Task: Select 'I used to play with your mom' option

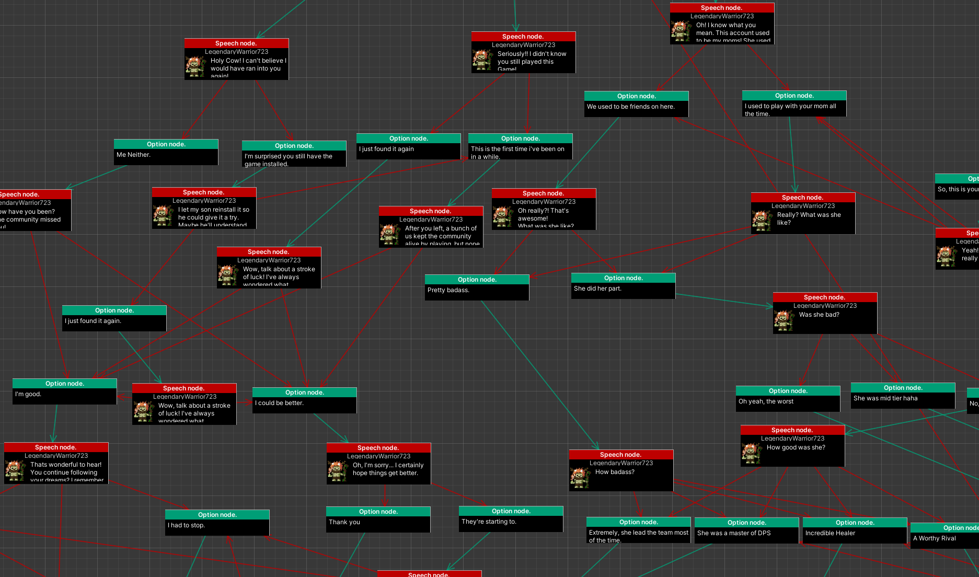Action: [794, 103]
